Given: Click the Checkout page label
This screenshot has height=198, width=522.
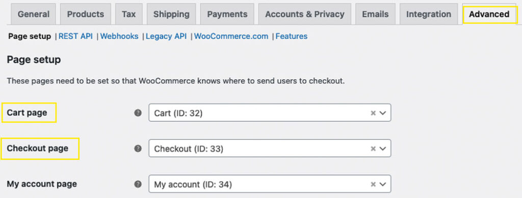Looking at the screenshot, I should pyautogui.click(x=38, y=148).
